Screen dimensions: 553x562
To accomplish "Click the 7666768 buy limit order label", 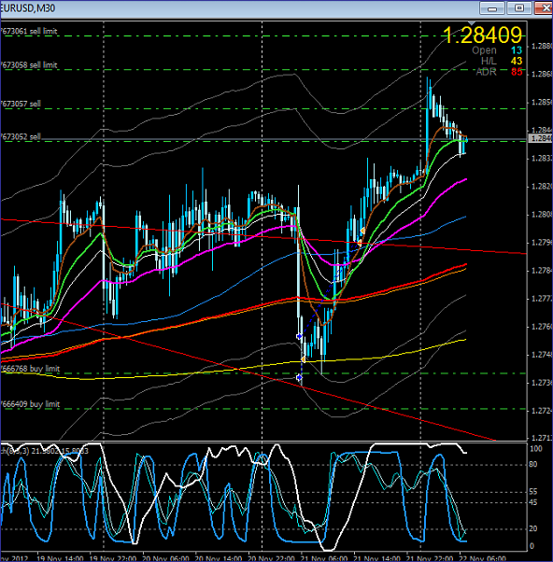I will click(x=30, y=369).
